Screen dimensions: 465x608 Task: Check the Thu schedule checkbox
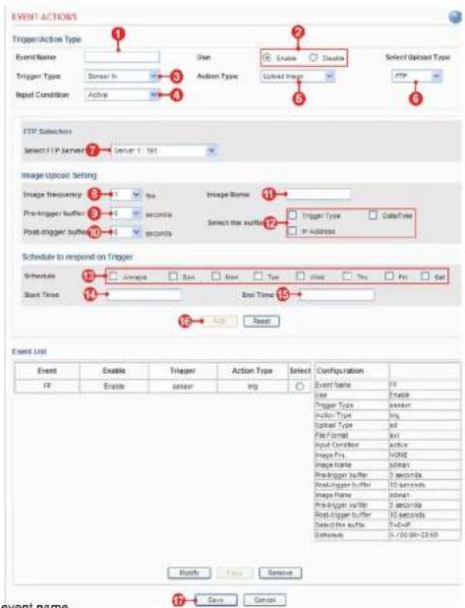tap(347, 276)
